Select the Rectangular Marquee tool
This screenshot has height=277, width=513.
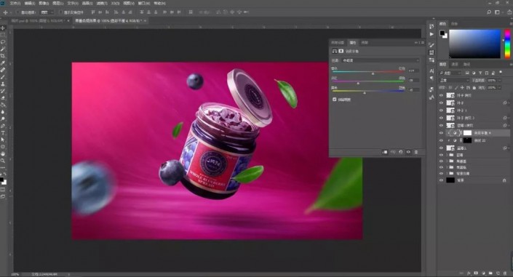click(x=3, y=35)
